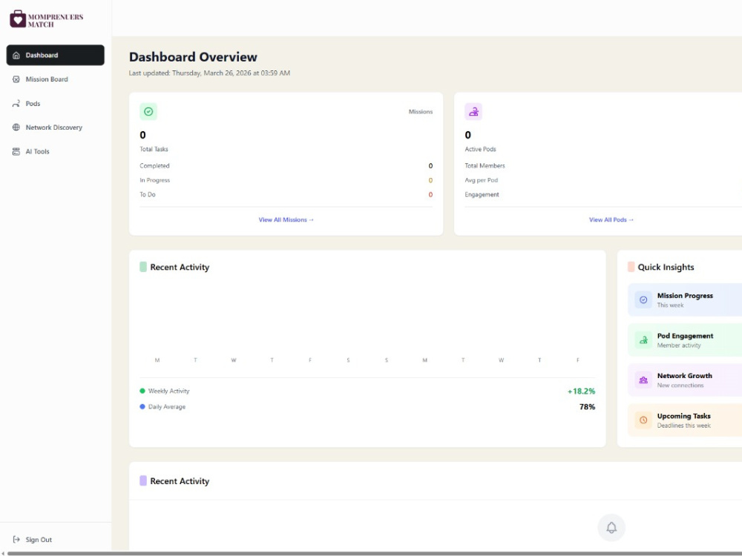Click the 78% daily average value
The image size is (742, 556).
coord(587,406)
